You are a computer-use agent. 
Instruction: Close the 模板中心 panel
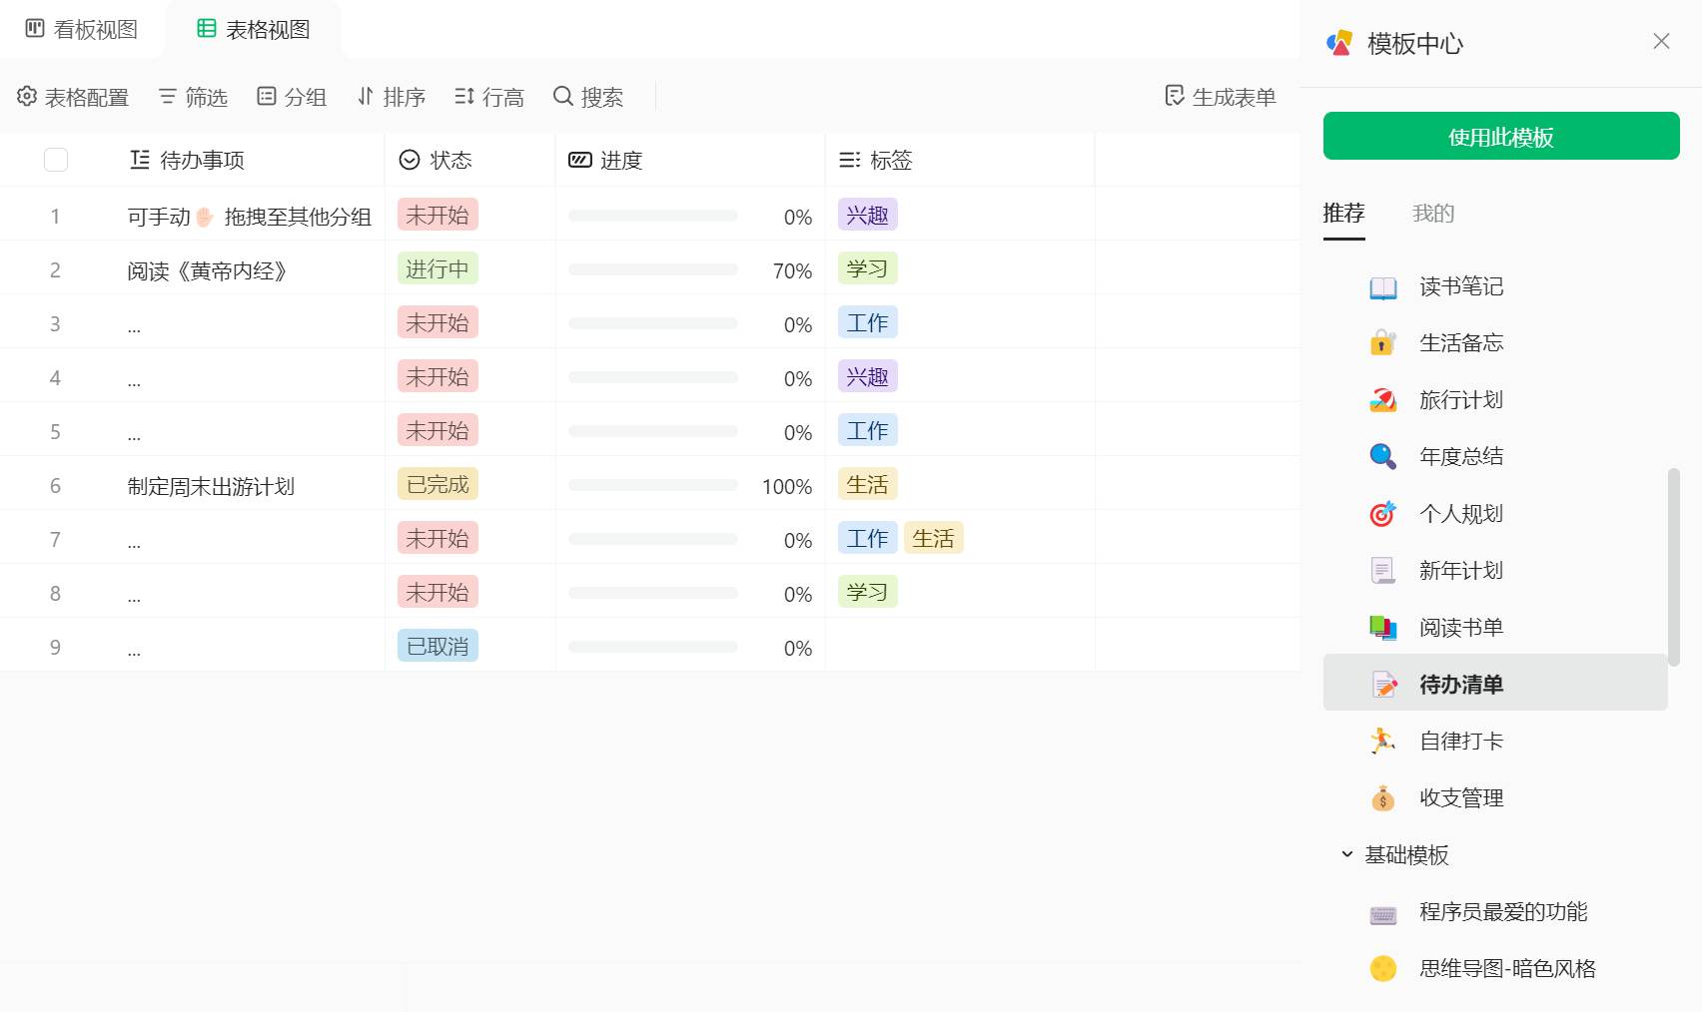click(x=1661, y=41)
